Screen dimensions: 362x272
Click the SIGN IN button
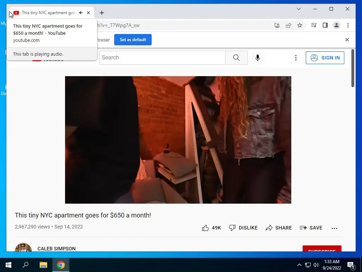tap(325, 58)
